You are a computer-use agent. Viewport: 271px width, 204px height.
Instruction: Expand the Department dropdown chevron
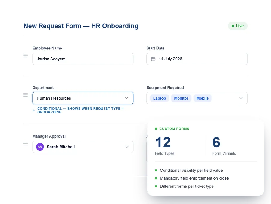click(x=126, y=98)
